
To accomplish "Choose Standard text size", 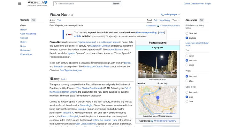I will pyautogui.click(x=187, y=60).
